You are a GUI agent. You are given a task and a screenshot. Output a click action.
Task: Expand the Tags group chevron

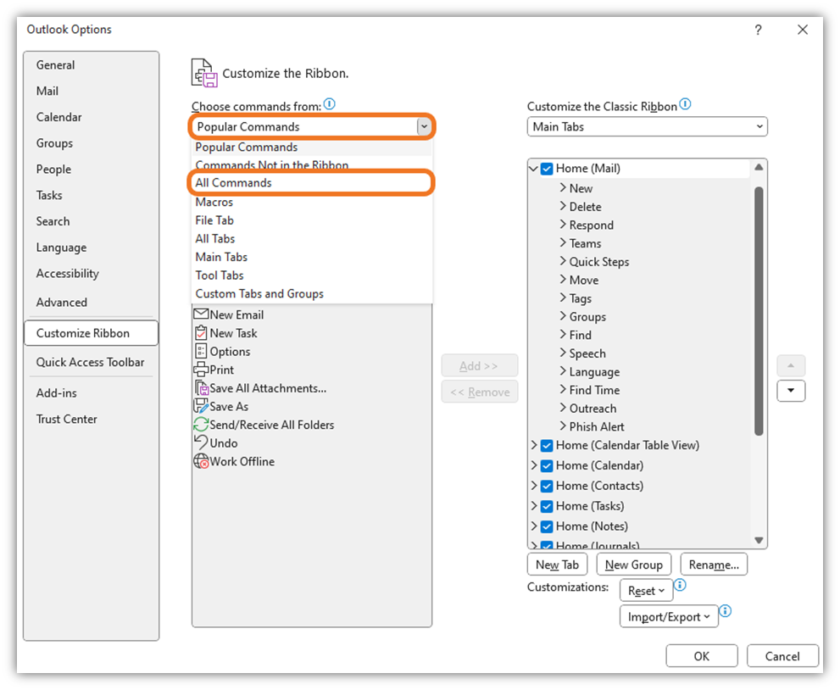point(563,298)
